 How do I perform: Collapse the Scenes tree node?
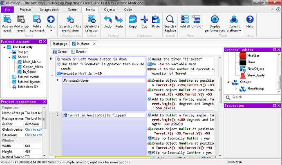(x=10, y=57)
